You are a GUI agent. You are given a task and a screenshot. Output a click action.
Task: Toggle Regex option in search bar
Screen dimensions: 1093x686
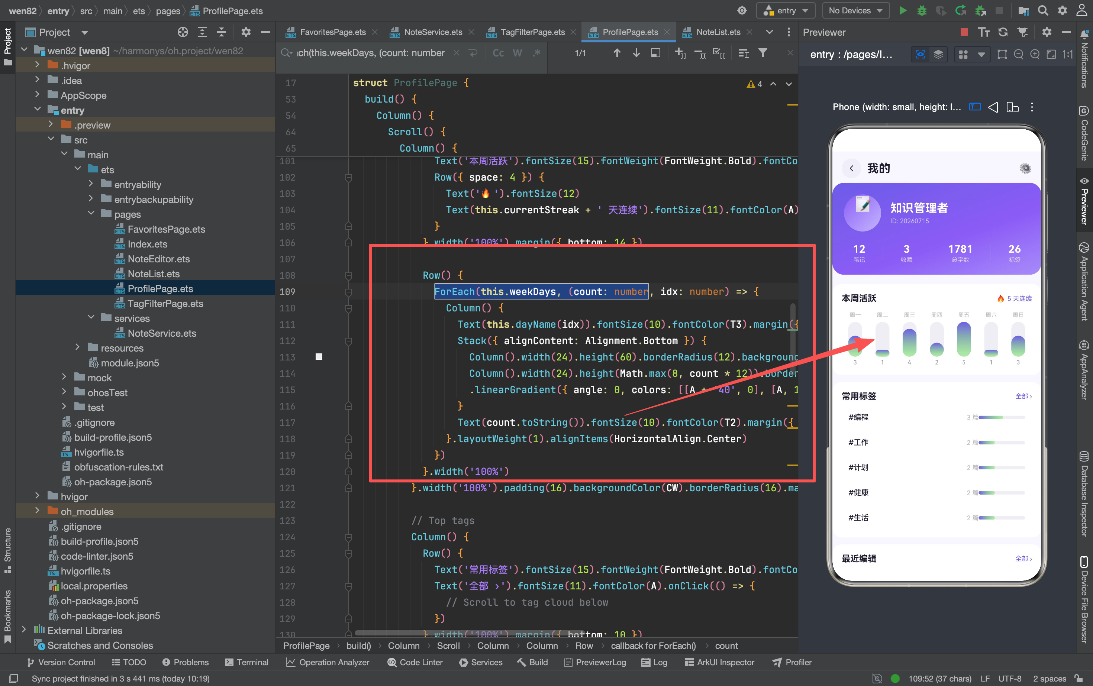click(536, 53)
